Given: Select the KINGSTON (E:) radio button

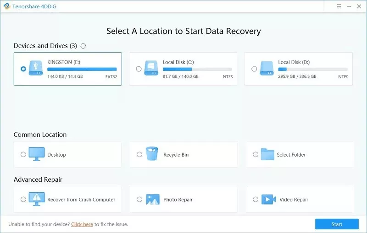Looking at the screenshot, I should [23, 69].
